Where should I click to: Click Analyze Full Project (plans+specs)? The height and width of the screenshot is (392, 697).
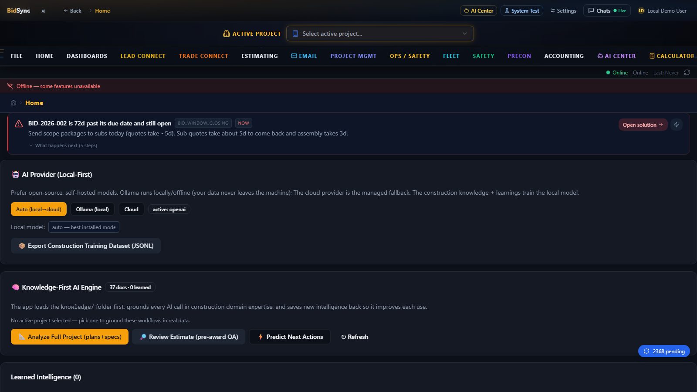(x=70, y=337)
